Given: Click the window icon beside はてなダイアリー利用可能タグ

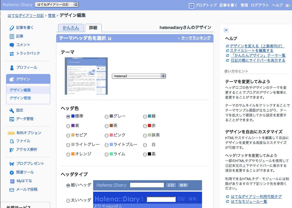Looking at the screenshot, I should (227, 197).
